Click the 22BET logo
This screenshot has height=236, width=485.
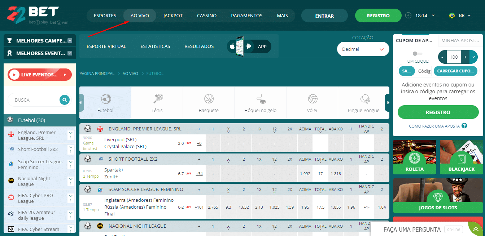click(38, 15)
